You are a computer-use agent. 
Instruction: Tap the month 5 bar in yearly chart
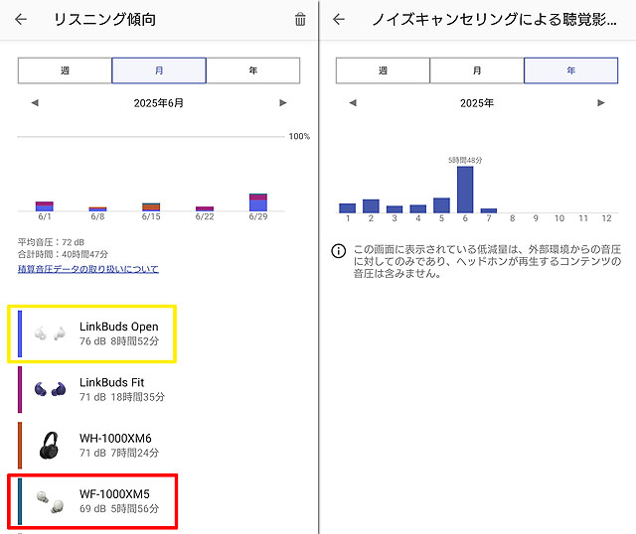pyautogui.click(x=441, y=205)
